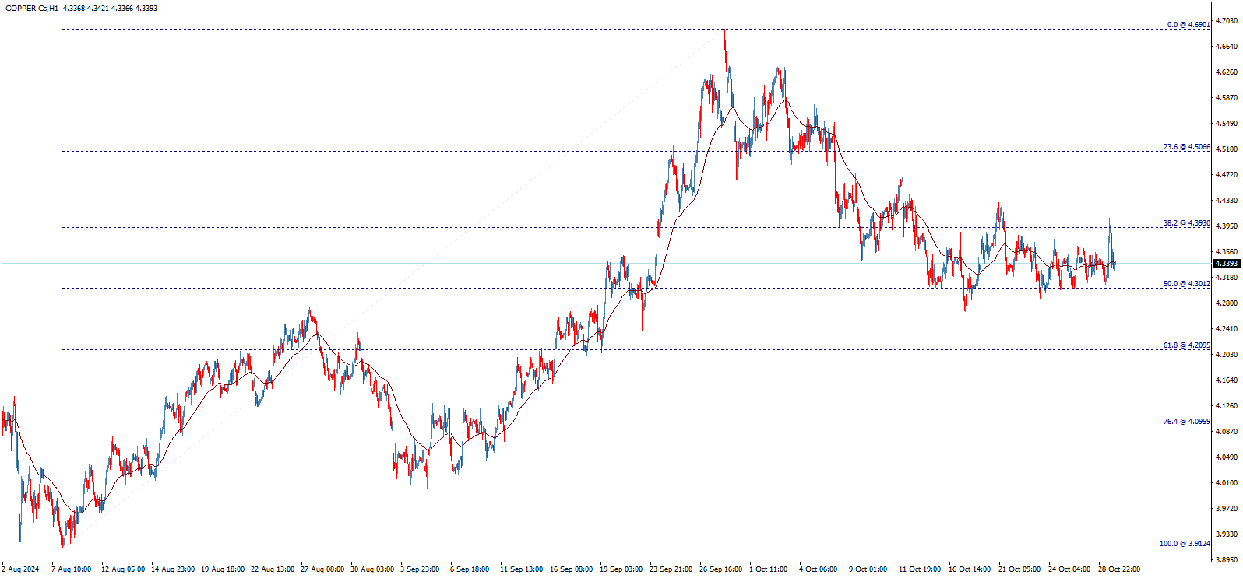Viewport: 1243px width, 578px height.
Task: Click the 11 Sep 13:00 time label
Action: point(521,569)
